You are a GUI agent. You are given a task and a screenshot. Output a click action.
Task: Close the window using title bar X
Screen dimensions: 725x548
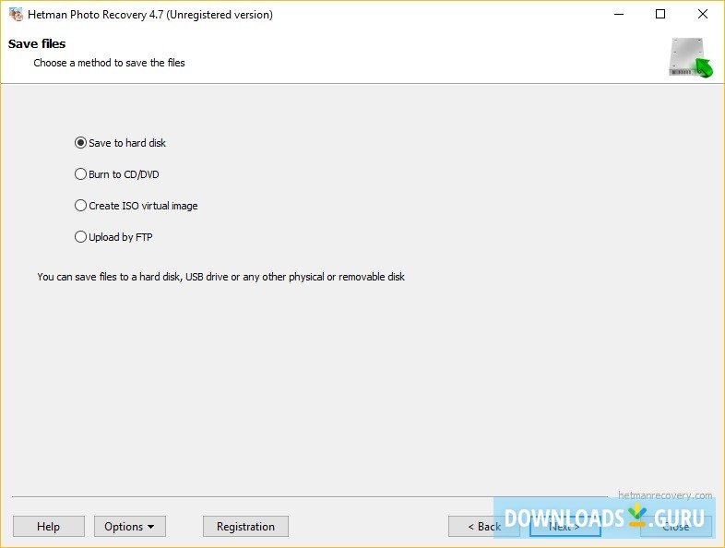pos(702,15)
